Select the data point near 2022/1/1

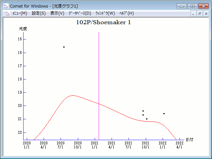(164, 114)
